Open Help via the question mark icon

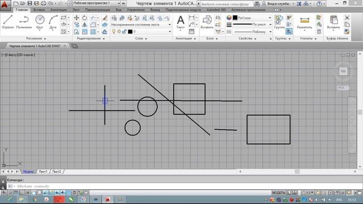click(319, 4)
